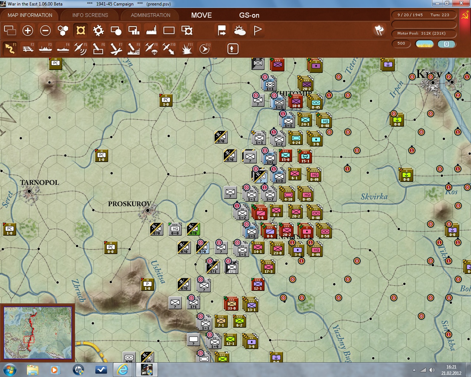471x377 pixels.
Task: Toggle the blue 0 indicator pill
Action: pyautogui.click(x=446, y=44)
